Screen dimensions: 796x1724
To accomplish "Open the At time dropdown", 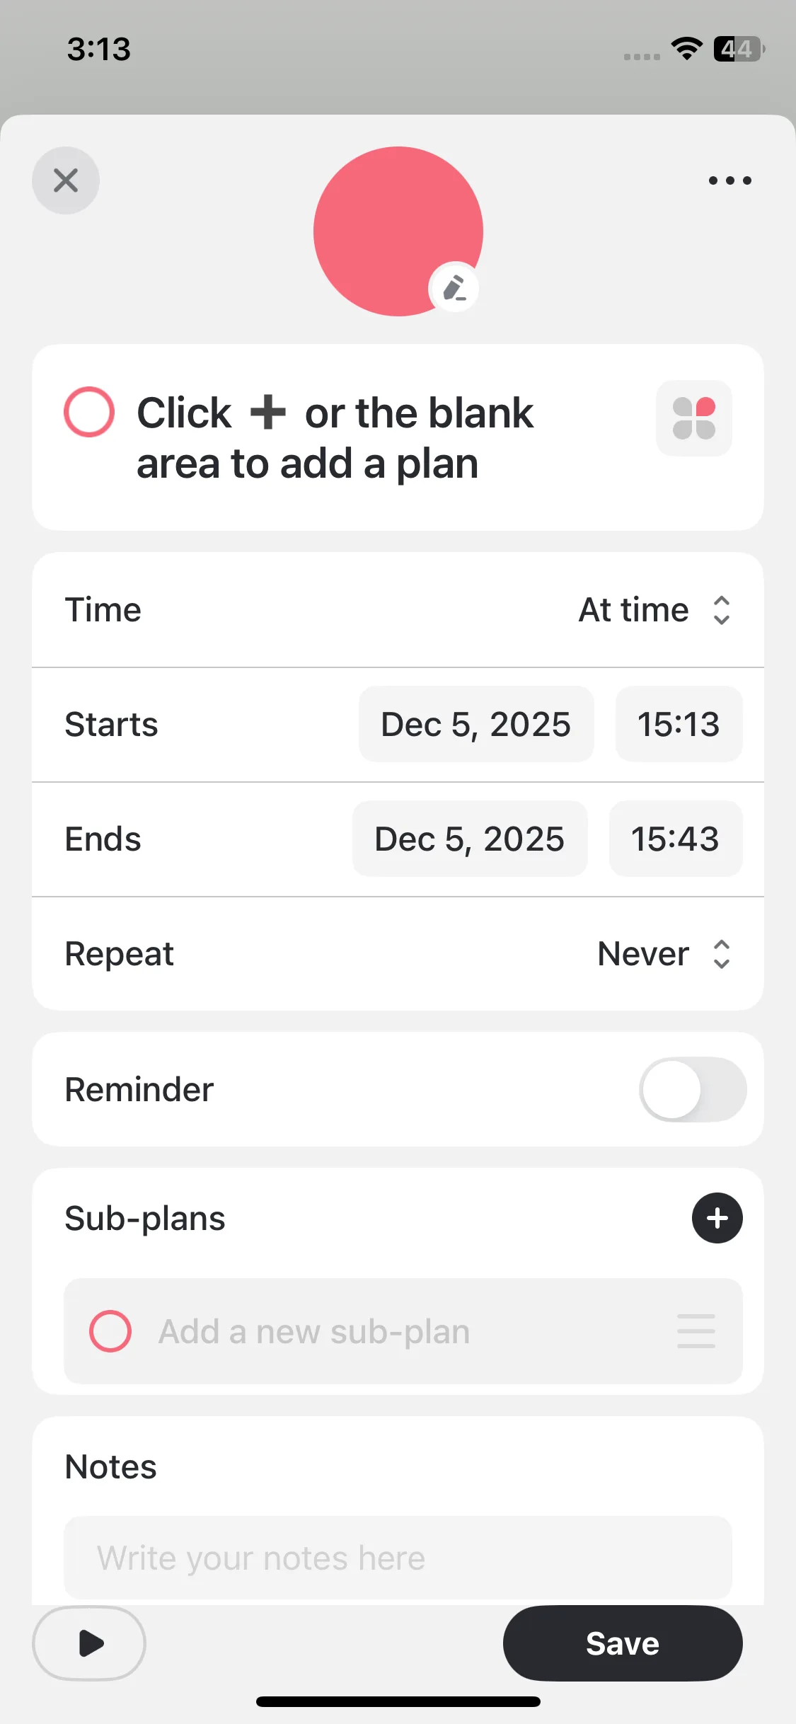I will pos(654,610).
